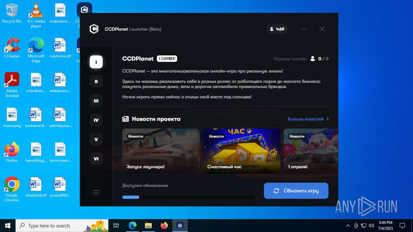
Task: Open Task View on the taskbar
Action: pyautogui.click(x=116, y=226)
